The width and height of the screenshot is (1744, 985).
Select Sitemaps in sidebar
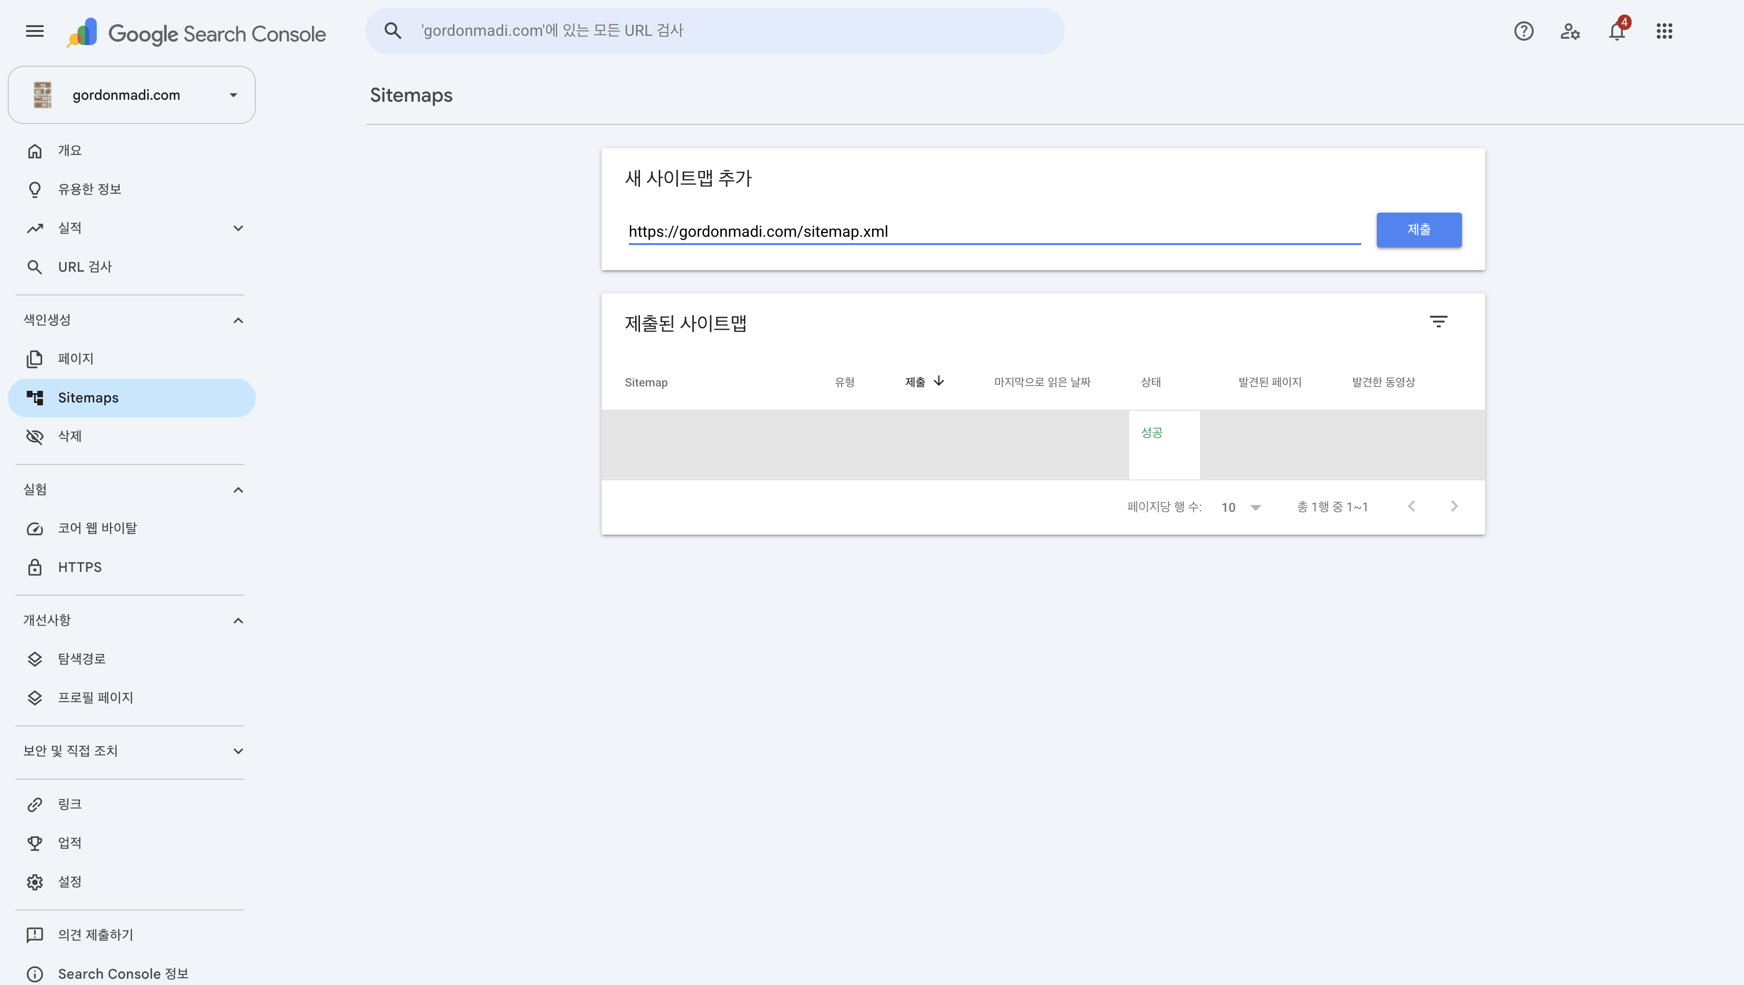[131, 398]
